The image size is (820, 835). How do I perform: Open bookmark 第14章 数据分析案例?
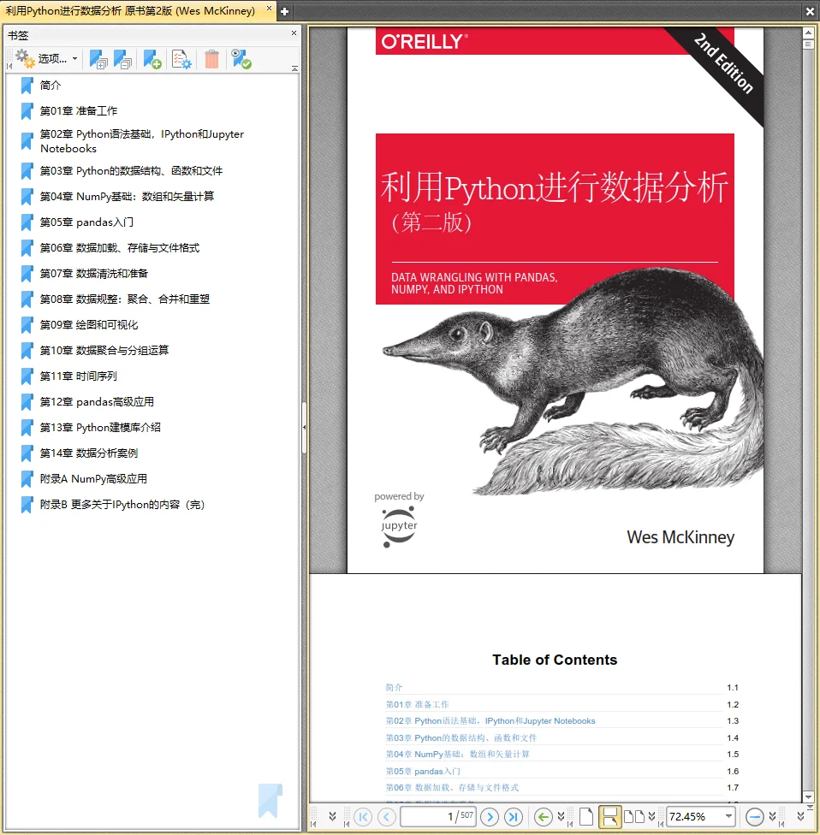[89, 453]
